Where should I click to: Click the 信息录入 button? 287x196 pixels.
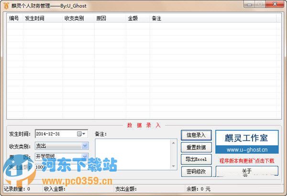click(196, 135)
